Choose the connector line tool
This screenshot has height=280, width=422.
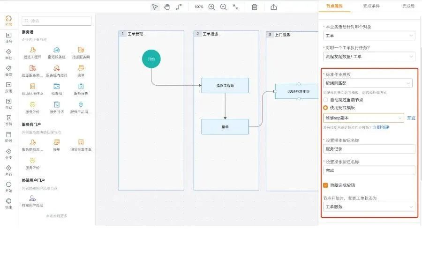click(x=179, y=7)
